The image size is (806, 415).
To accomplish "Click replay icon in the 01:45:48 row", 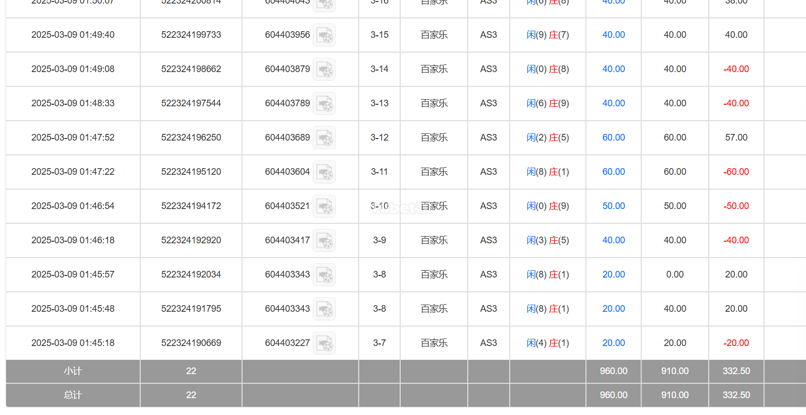I will [x=324, y=309].
